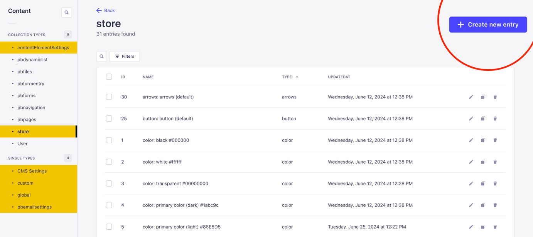Select checkbox for color white row
The height and width of the screenshot is (237, 533).
point(109,162)
